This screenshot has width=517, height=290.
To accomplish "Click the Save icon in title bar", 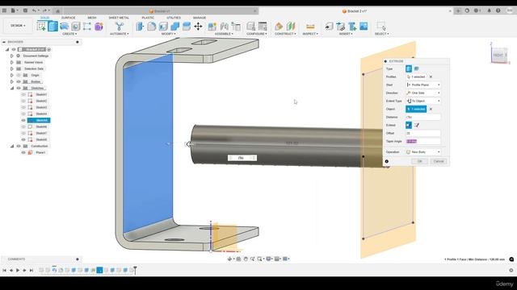I will click(x=25, y=10).
